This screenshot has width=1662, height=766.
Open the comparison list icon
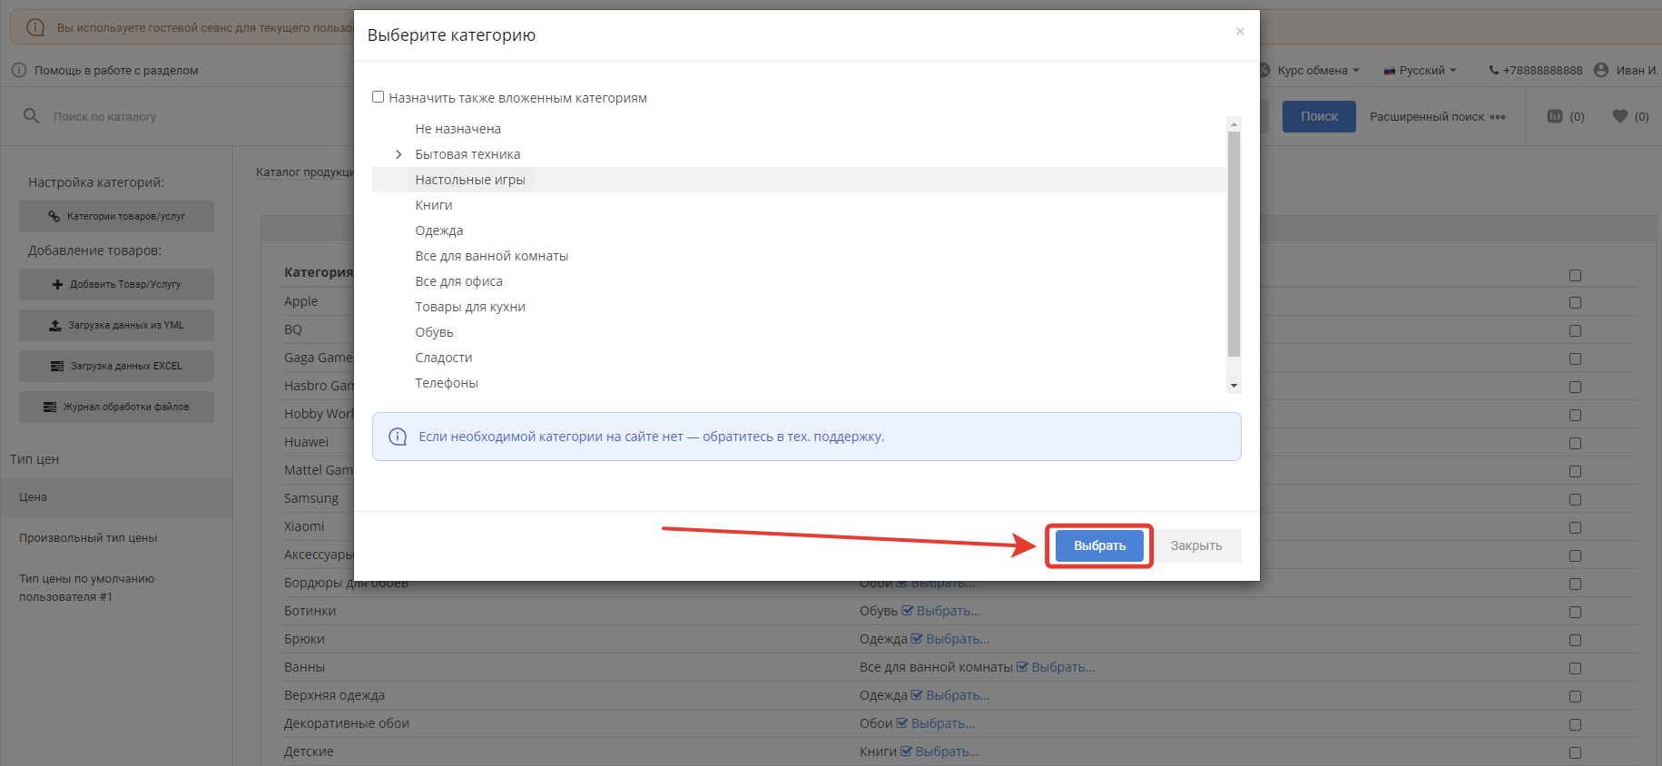point(1555,116)
